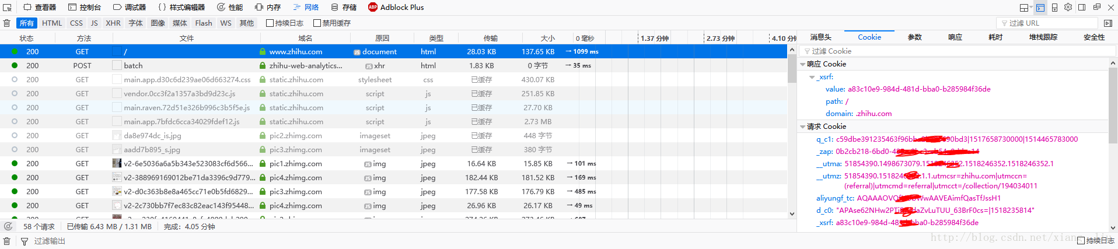This screenshot has height=249, width=1118.
Task: Filter requests by WS
Action: click(x=226, y=23)
